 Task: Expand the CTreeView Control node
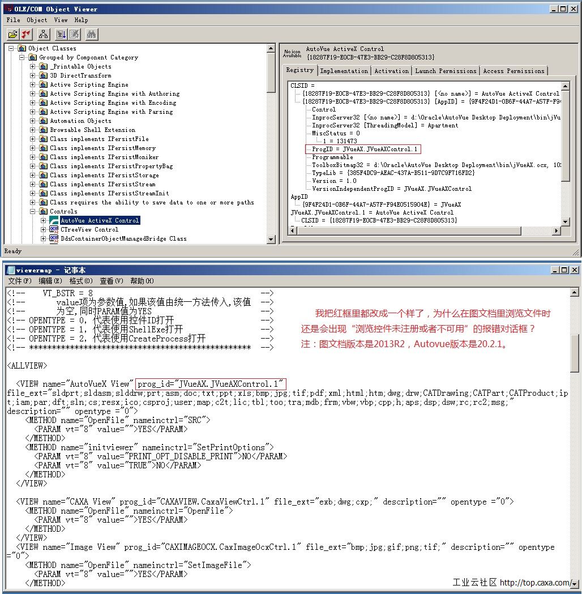[x=43, y=229]
